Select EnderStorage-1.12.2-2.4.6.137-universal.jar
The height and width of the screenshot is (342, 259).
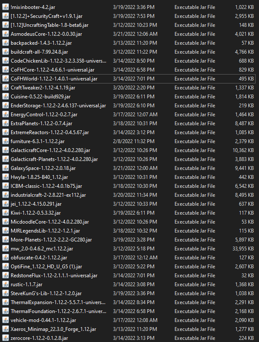pyautogui.click(x=58, y=106)
